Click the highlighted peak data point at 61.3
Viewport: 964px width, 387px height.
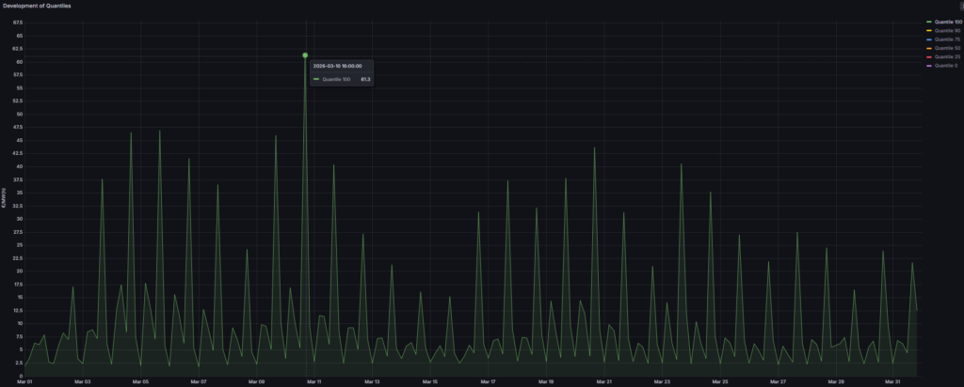coord(305,55)
